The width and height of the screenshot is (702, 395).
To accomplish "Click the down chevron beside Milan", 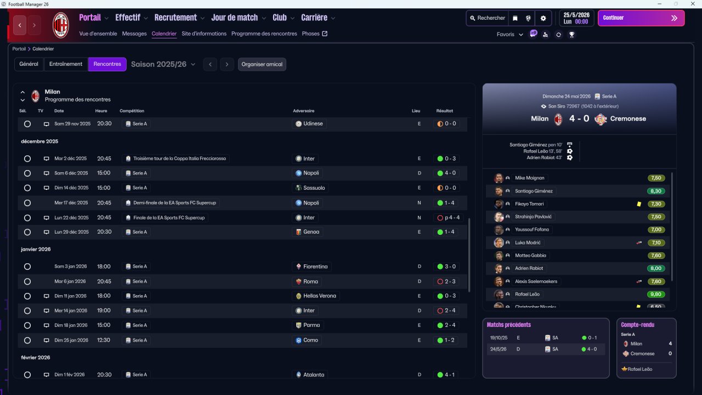I will [22, 100].
